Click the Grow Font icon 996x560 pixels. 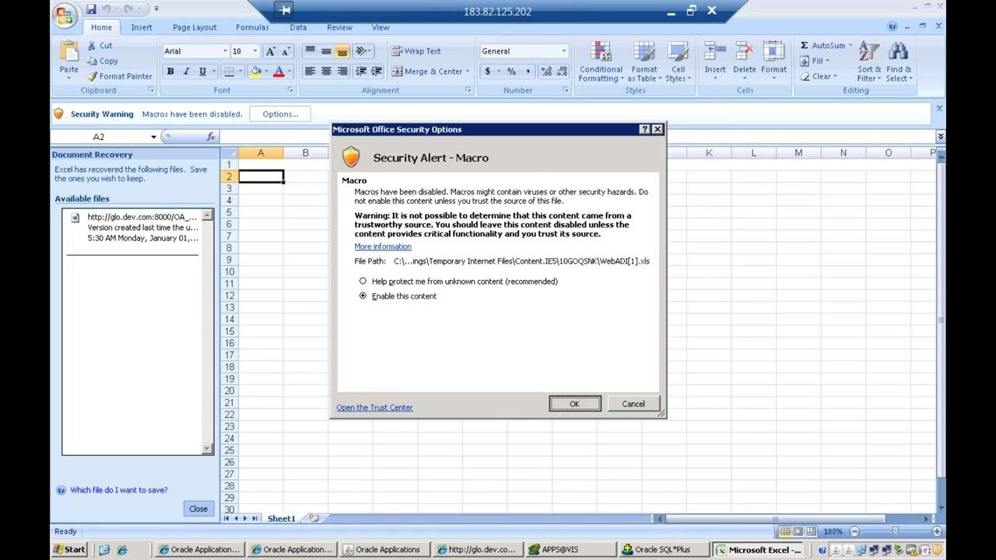[x=270, y=51]
